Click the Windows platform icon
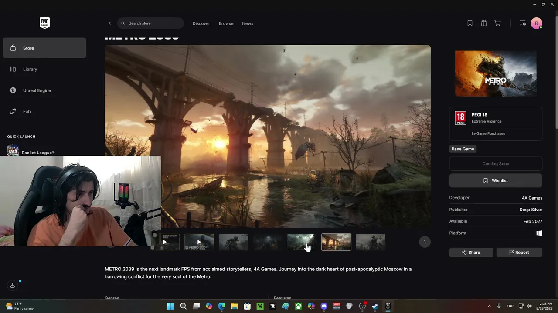 pos(539,233)
